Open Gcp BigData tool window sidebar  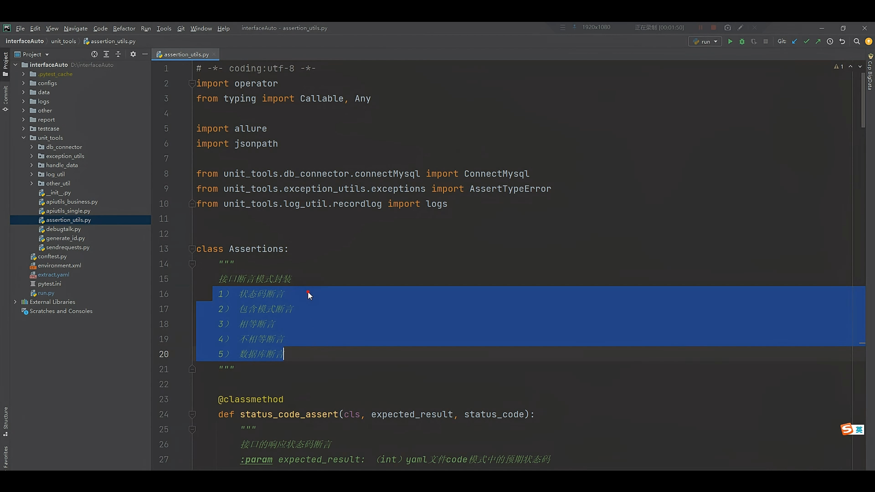tap(870, 73)
